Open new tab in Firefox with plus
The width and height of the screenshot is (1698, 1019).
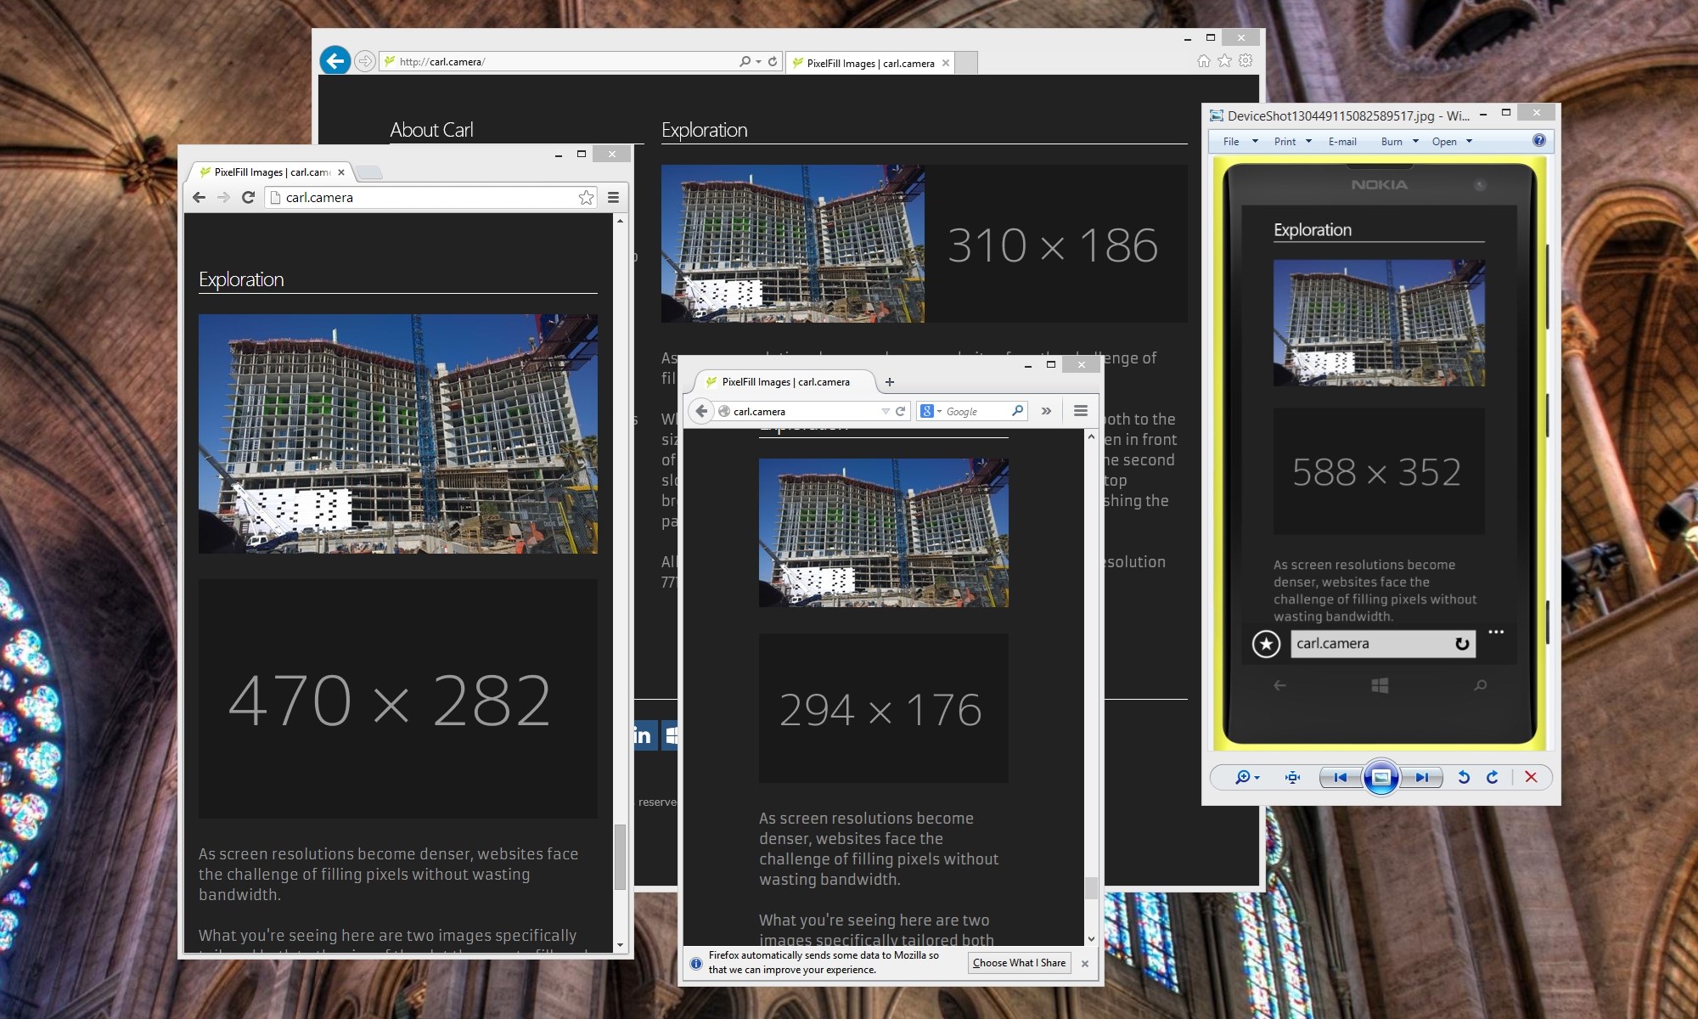pyautogui.click(x=890, y=382)
